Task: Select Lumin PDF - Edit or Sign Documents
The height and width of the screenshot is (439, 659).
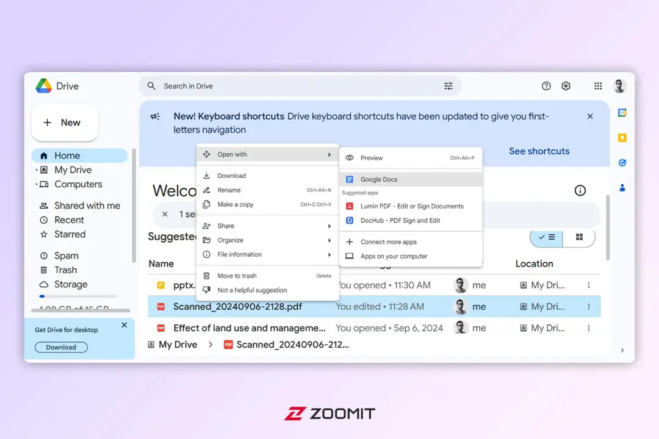Action: click(411, 206)
